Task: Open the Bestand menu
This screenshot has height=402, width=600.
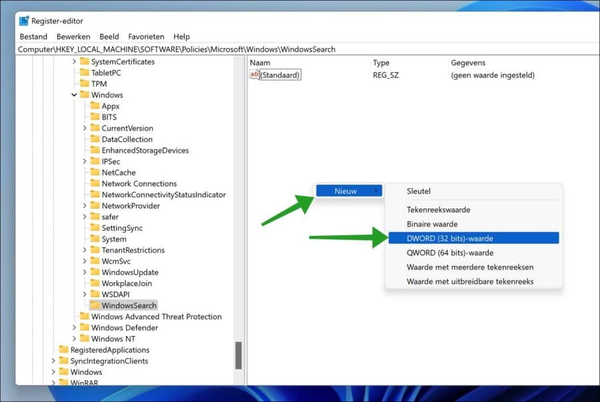Action: pos(33,37)
